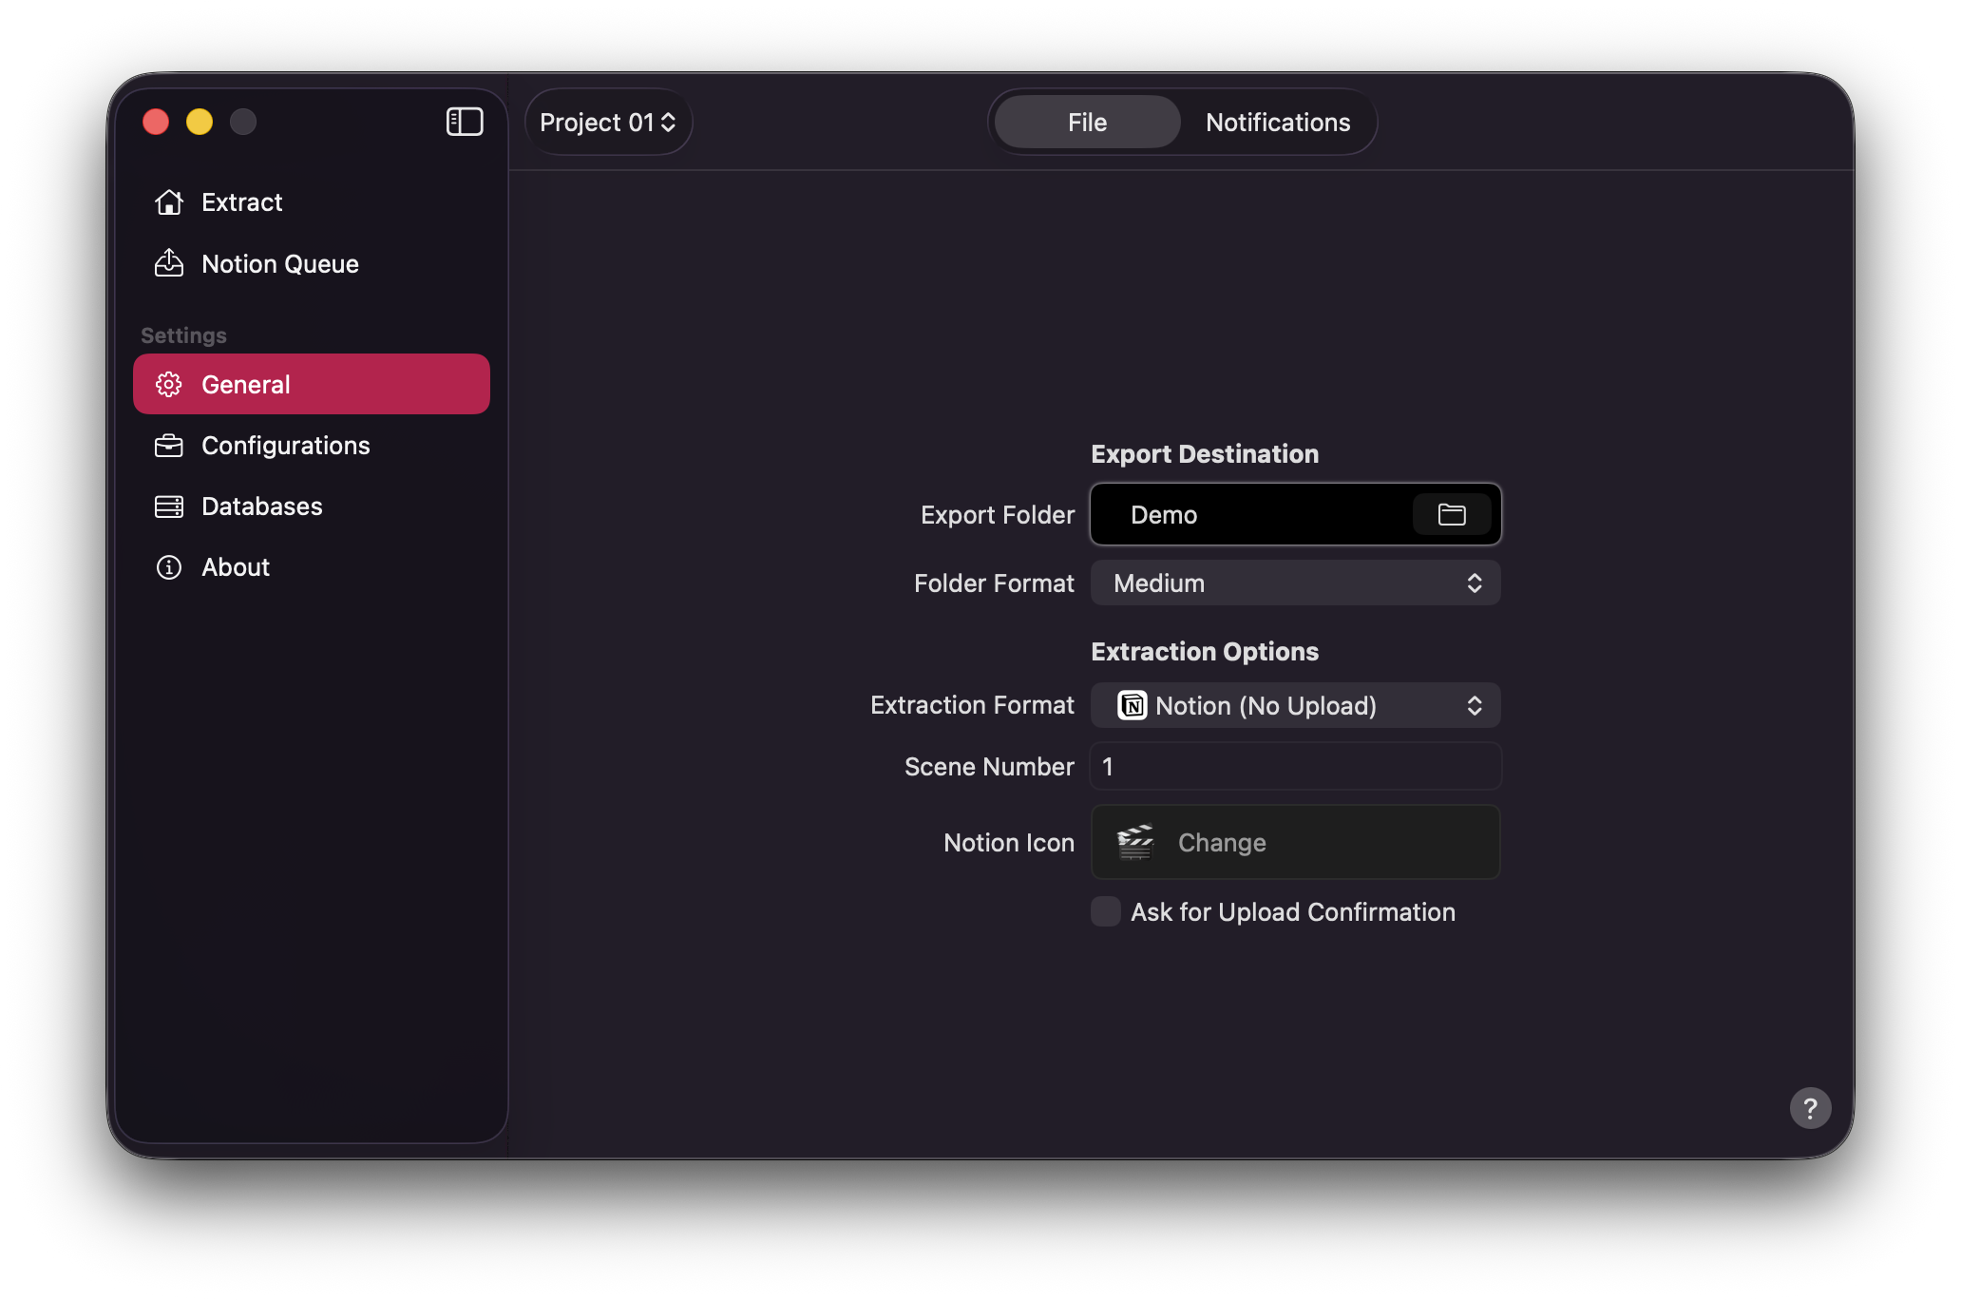Toggle the sidebar visibility icon
This screenshot has height=1300, width=1961.
465,122
